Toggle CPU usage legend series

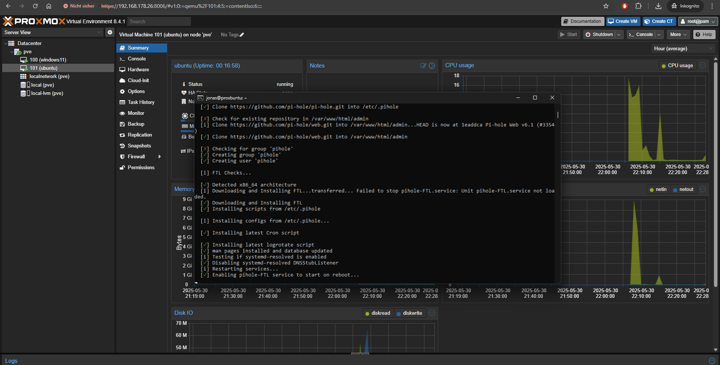(677, 66)
